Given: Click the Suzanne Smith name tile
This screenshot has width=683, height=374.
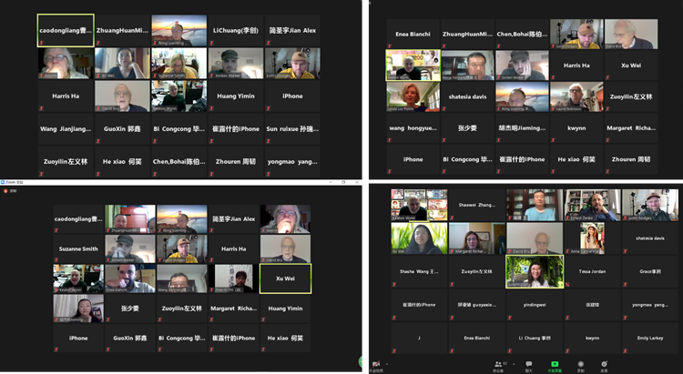Looking at the screenshot, I should (x=77, y=248).
